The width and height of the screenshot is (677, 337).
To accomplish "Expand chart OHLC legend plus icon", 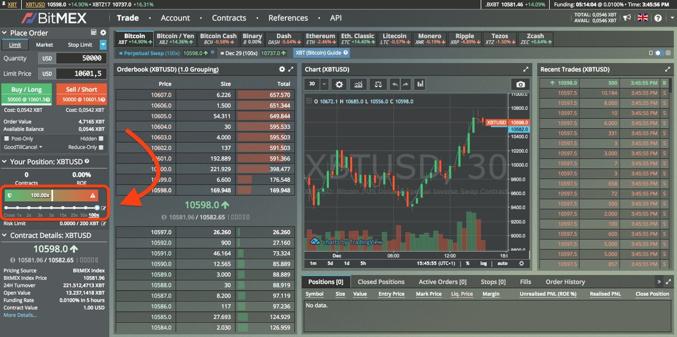I will [308, 101].
